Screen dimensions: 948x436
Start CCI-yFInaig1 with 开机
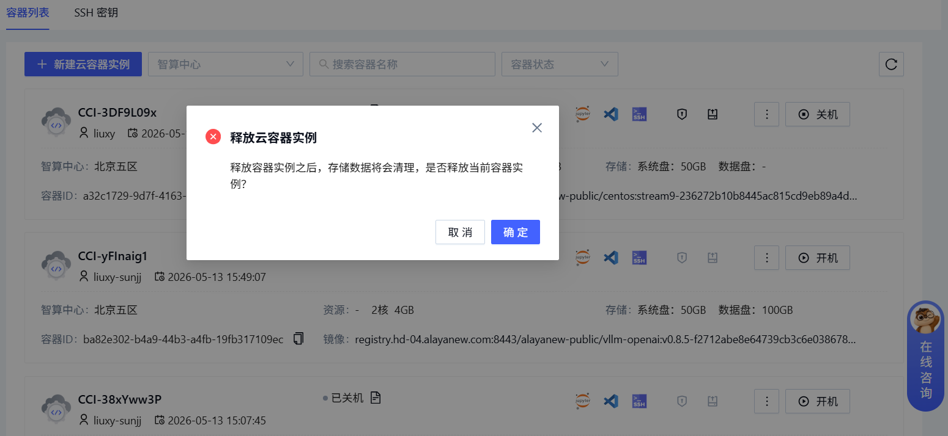coord(818,258)
